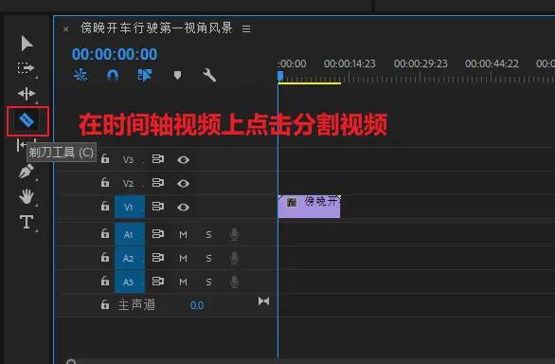Select the Track Select Forward tool
The image size is (555, 364).
coord(26,68)
